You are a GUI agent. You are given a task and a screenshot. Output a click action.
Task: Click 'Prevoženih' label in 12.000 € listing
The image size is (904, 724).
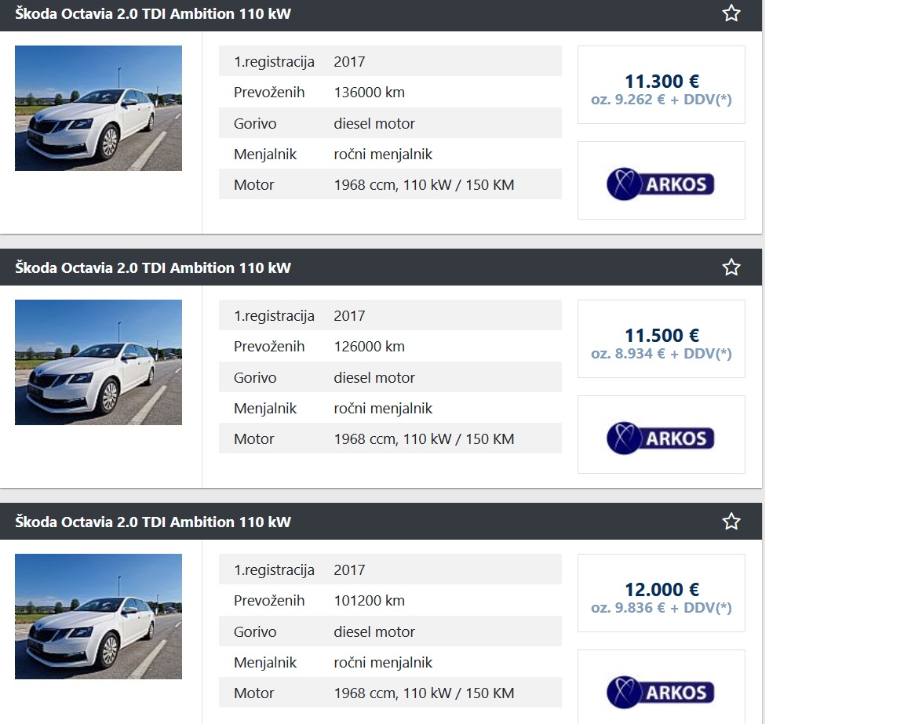tap(269, 601)
